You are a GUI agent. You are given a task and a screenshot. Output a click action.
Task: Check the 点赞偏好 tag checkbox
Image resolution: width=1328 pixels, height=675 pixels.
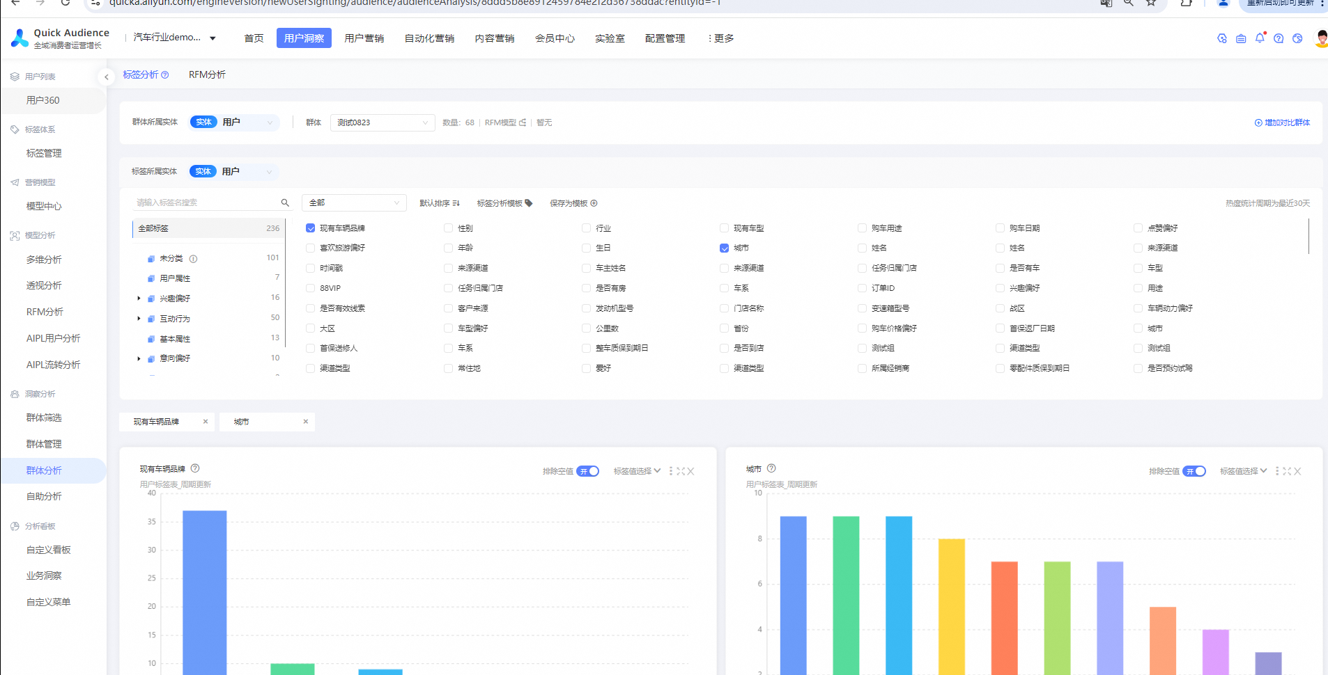point(1138,228)
